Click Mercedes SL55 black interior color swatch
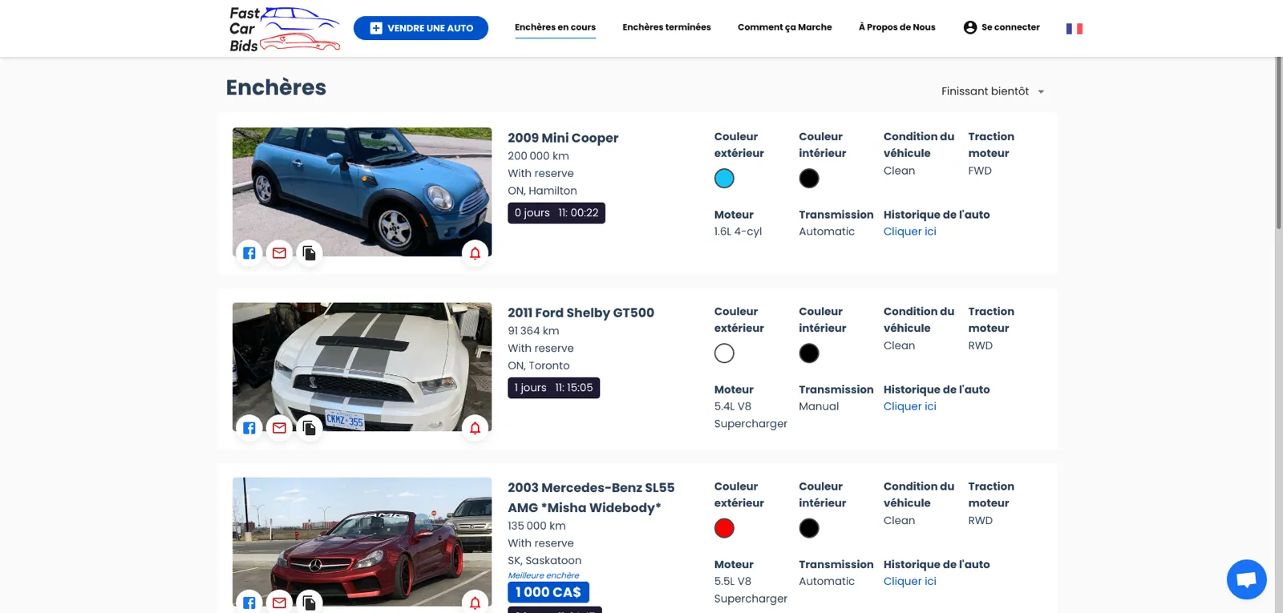Screen dimensions: 1283x613 [809, 528]
